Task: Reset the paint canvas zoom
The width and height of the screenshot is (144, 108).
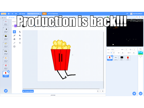Action: pos(100,91)
